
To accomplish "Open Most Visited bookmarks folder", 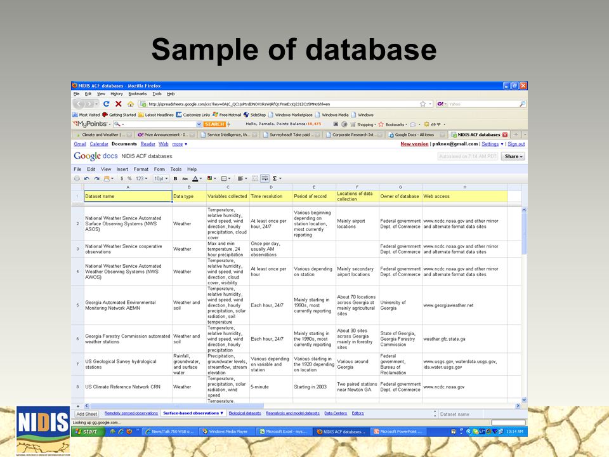I will 86,115.
